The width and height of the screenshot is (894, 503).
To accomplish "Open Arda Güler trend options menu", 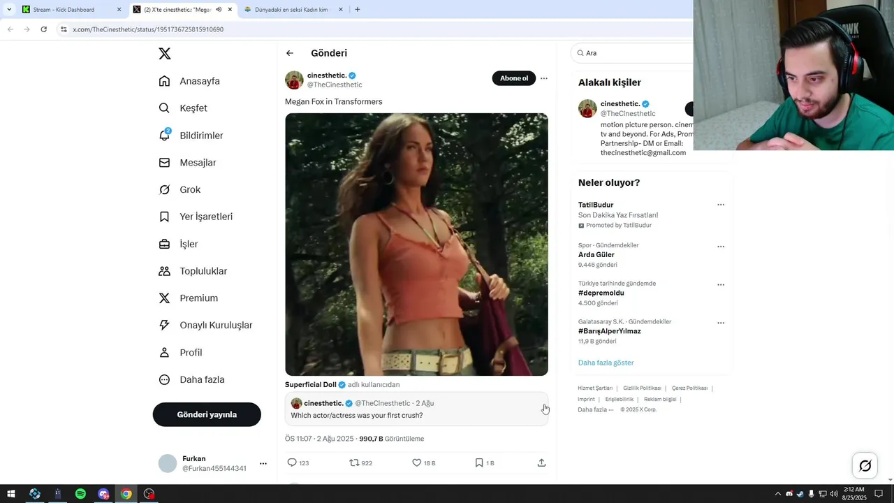I will [x=721, y=247].
